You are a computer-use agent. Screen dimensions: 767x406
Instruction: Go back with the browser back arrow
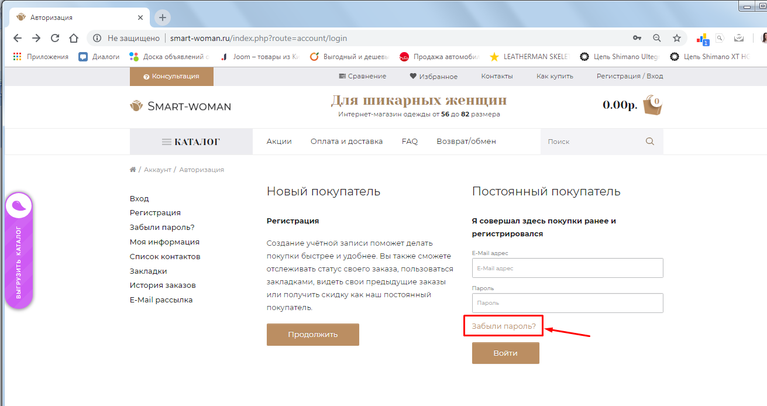[18, 38]
